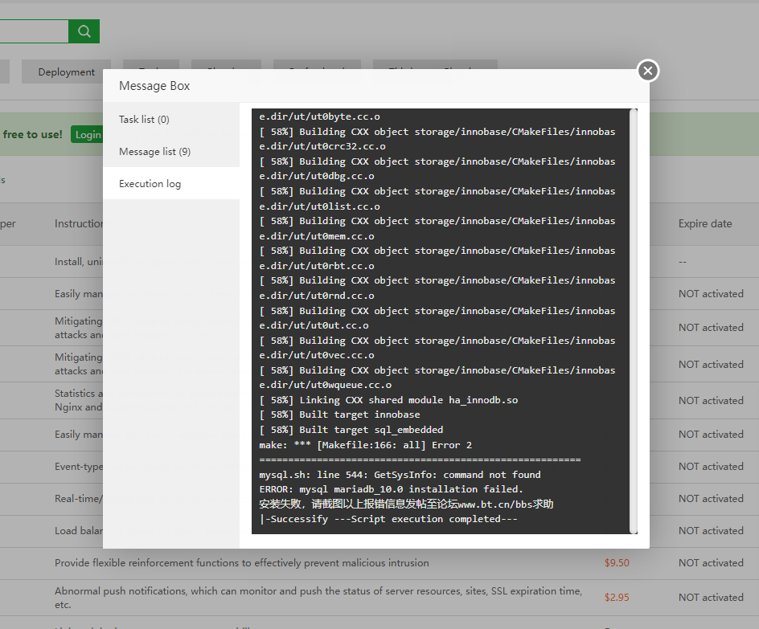Click the 'mariadb_10.0 installation failed' log line
The height and width of the screenshot is (629, 759).
[x=391, y=489]
